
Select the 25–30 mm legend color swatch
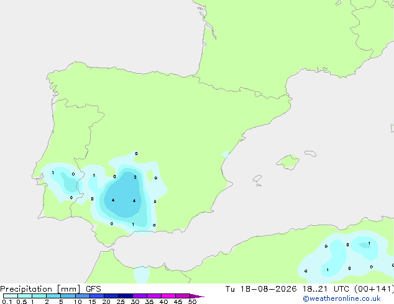(x=126, y=296)
